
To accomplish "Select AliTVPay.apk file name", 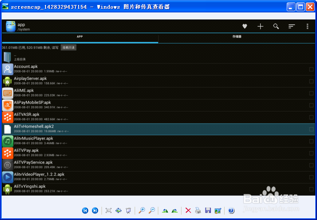I will click(x=26, y=150).
